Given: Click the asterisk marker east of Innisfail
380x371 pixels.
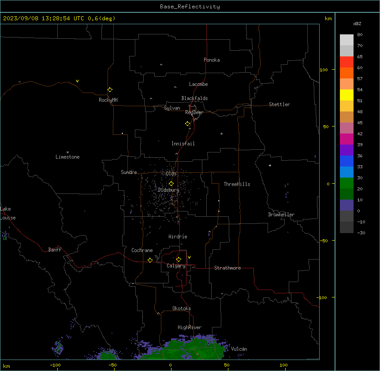Looking at the screenshot, I should pos(221,134).
